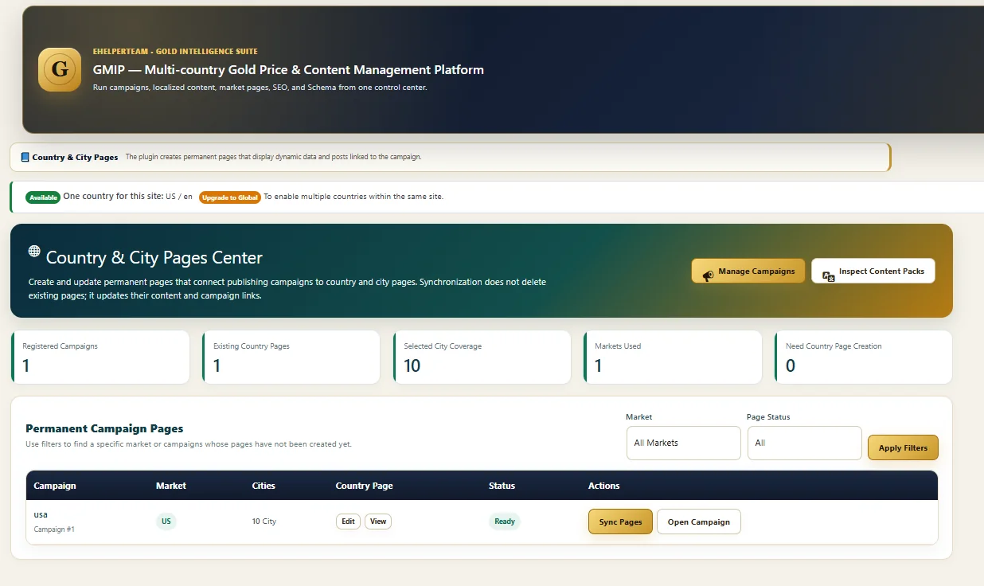Click the book icon beside Country & City Pages
The width and height of the screenshot is (984, 586).
25,157
